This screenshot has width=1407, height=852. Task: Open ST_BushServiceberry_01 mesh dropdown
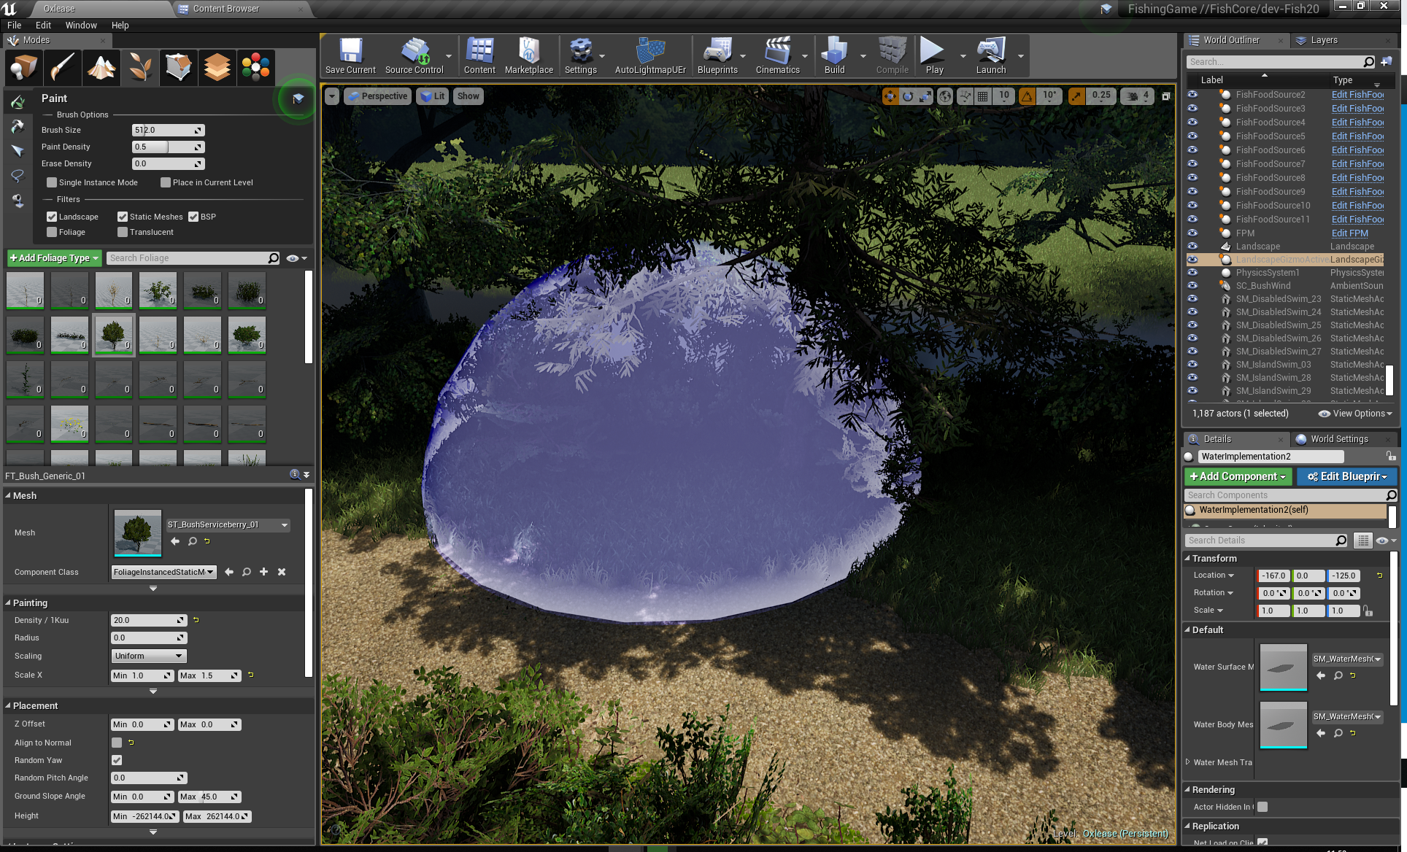(228, 524)
